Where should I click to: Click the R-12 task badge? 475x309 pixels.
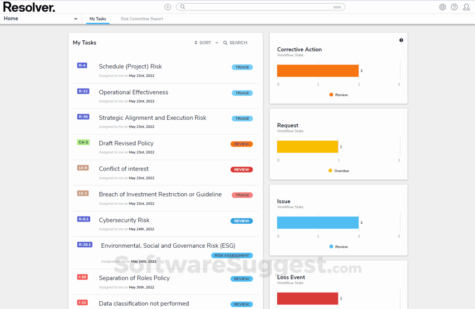(83, 91)
